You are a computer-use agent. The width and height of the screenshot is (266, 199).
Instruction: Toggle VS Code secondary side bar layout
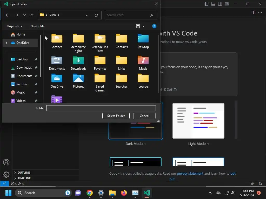220,4
